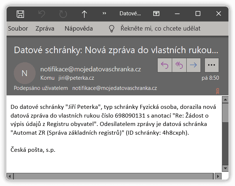
Task: Click the 'Česká pošta, s.p.' signature line
Action: (x=33, y=150)
